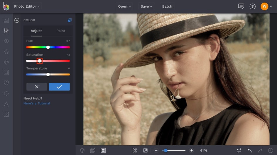The image size is (277, 155).
Task: Open the Frames square sidebar icon
Action: click(6, 73)
